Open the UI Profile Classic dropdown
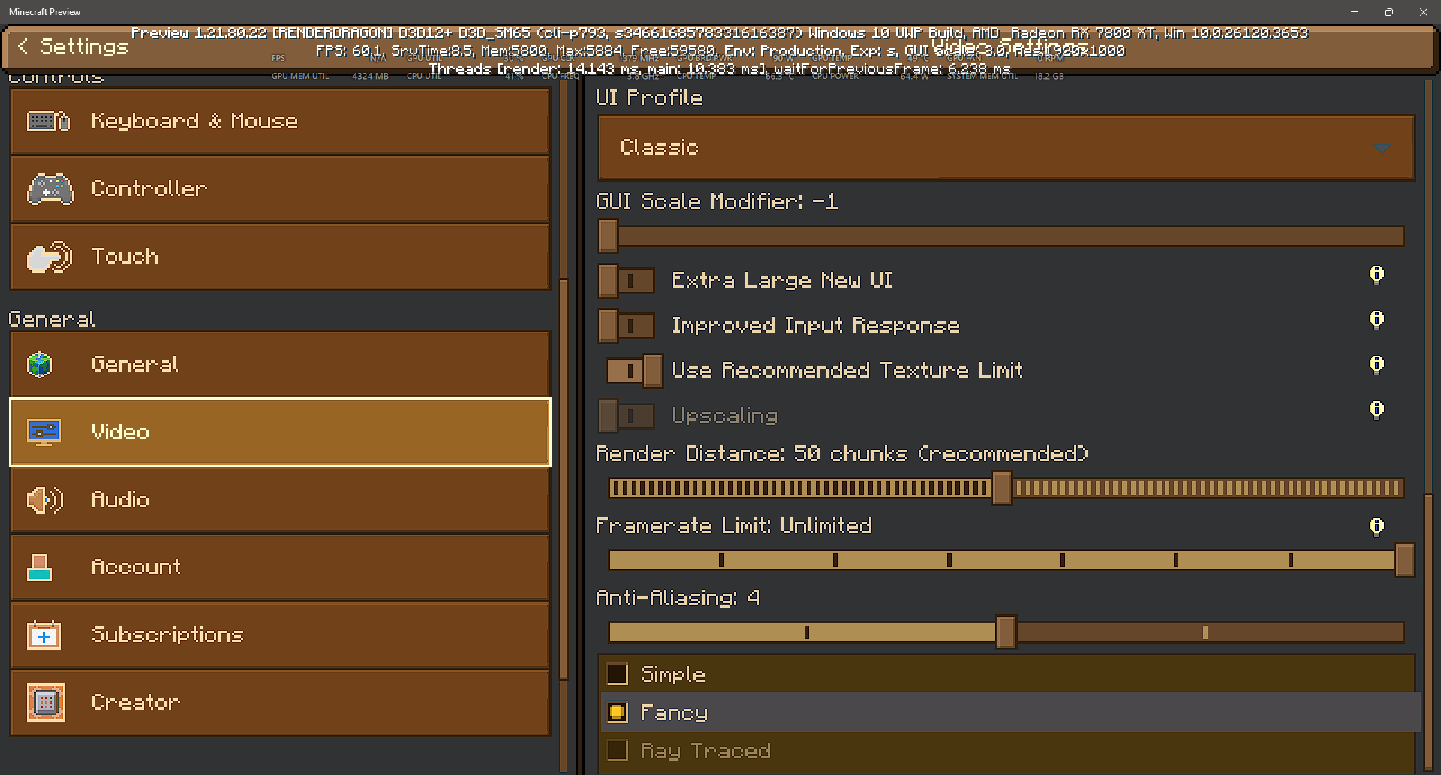This screenshot has width=1441, height=775. [x=1006, y=148]
